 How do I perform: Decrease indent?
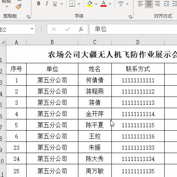(x=166, y=4)
